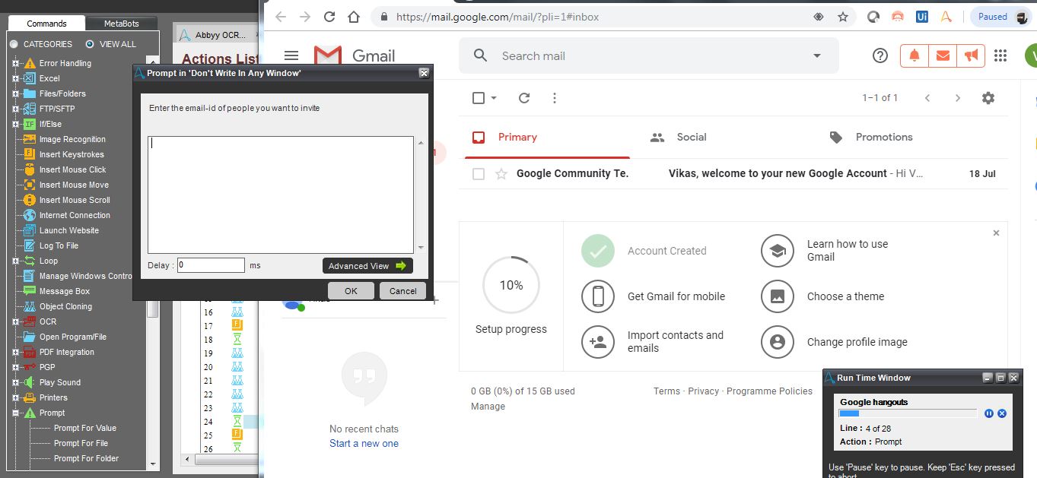Open the Gmail main menu hamburger icon
The width and height of the screenshot is (1037, 478).
point(291,55)
